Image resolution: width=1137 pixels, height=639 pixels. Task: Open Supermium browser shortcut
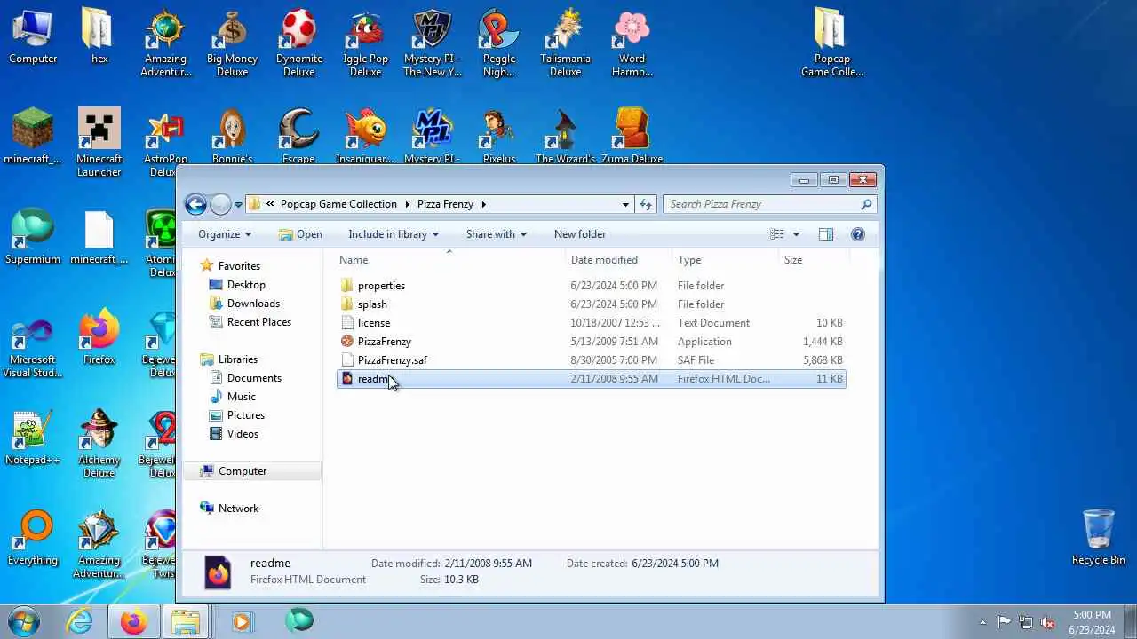tap(33, 237)
